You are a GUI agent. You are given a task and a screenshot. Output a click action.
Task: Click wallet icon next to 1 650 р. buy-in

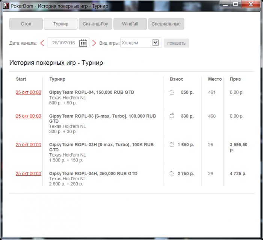pyautogui.click(x=172, y=144)
